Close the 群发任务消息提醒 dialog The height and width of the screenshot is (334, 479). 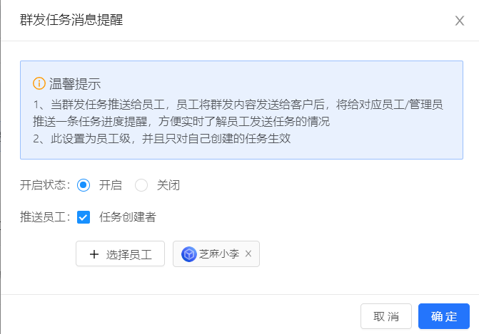pos(460,21)
